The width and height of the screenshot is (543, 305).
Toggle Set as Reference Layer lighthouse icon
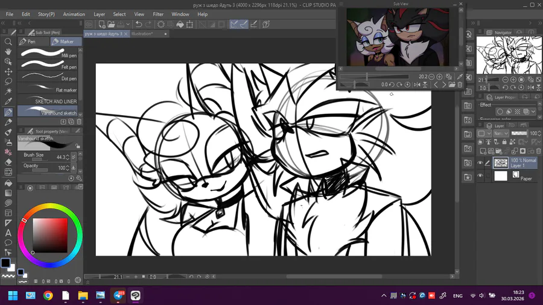pos(489,142)
